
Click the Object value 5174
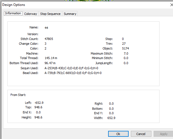pos(126,48)
